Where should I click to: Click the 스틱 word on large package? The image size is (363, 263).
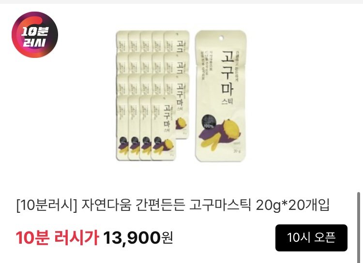(x=227, y=101)
